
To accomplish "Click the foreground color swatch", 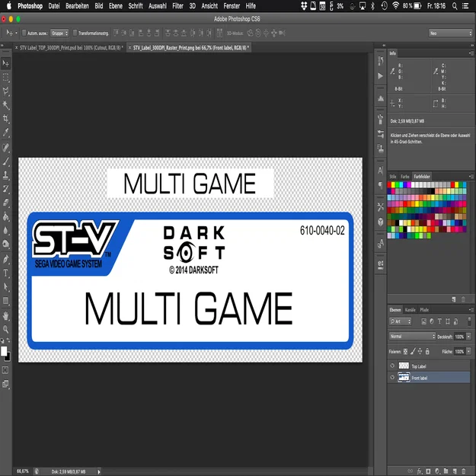I will [x=4, y=351].
